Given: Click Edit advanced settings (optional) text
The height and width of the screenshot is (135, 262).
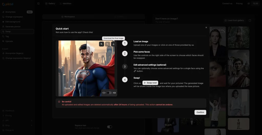Looking at the screenshot, I should pos(150,65).
